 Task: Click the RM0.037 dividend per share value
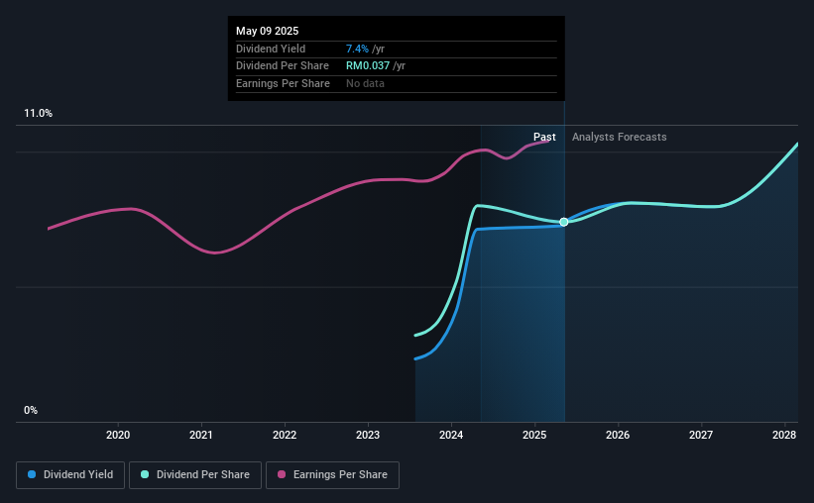coord(368,66)
